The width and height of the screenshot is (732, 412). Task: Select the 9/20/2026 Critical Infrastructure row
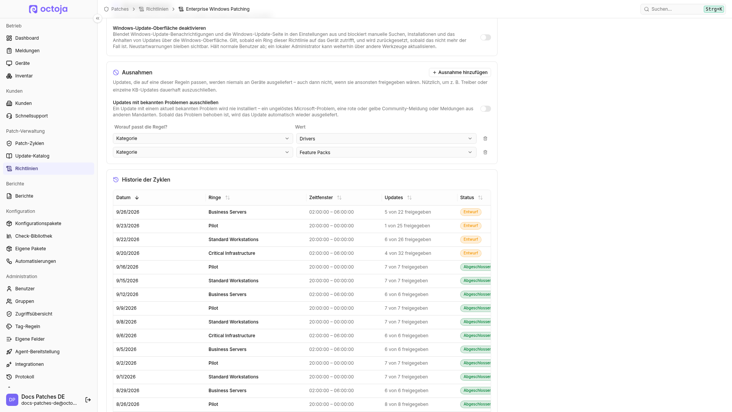(x=302, y=253)
